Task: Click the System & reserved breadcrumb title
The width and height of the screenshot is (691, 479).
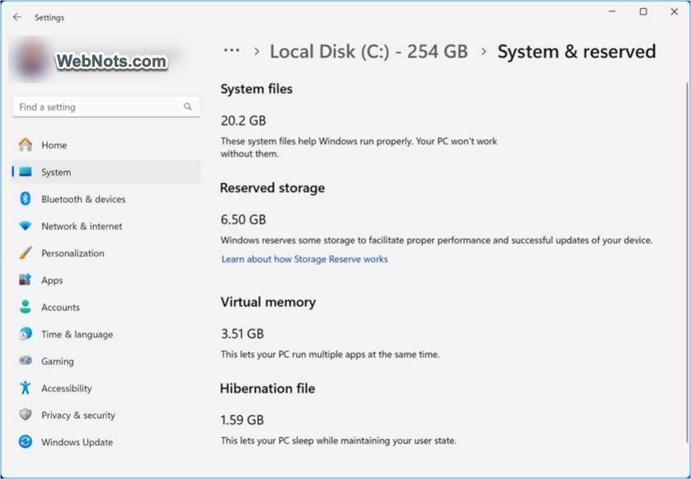Action: click(576, 52)
